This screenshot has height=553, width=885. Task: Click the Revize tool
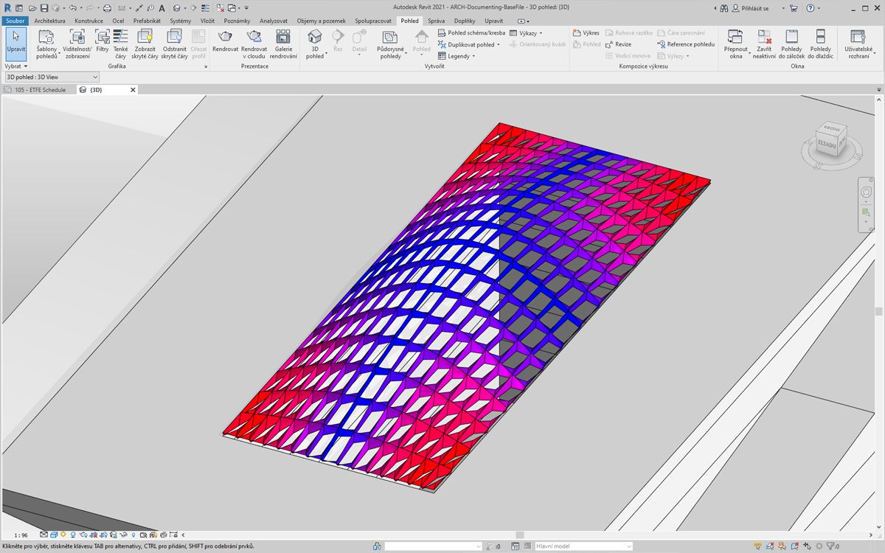(618, 44)
